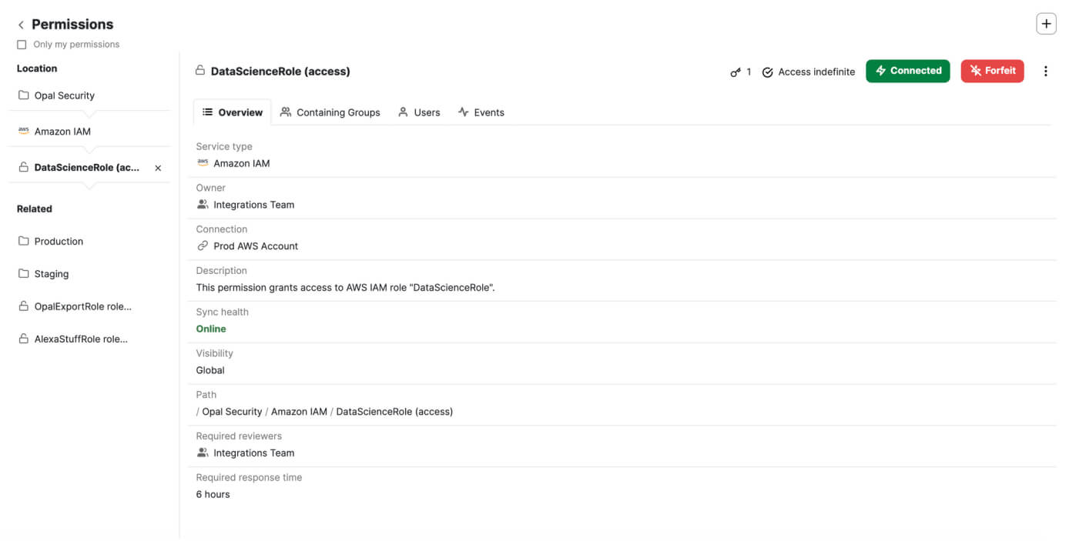This screenshot has height=541, width=1069.
Task: Click the link icon beside Prod AWS Account
Action: (x=203, y=245)
